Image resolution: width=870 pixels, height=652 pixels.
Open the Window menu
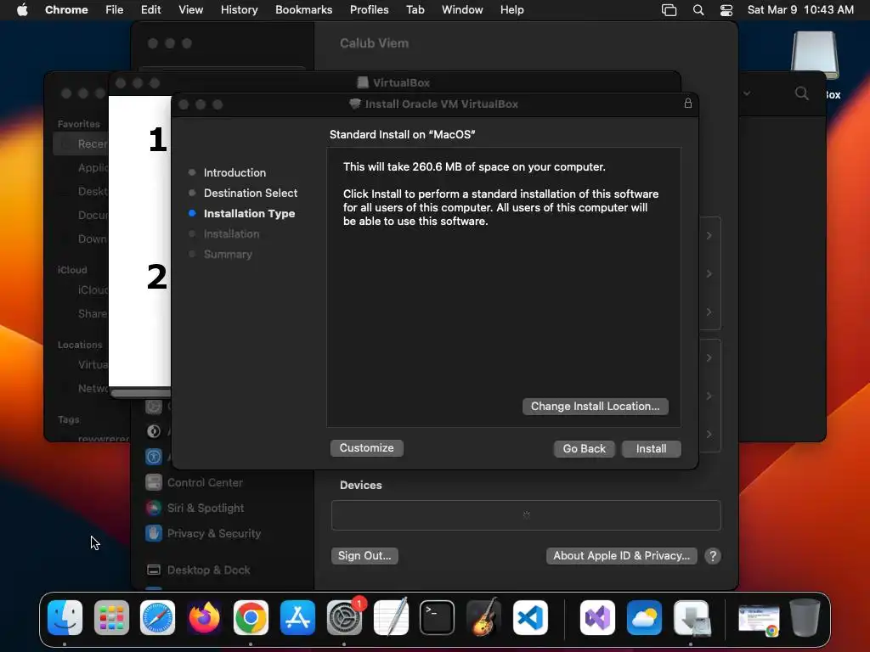point(462,10)
